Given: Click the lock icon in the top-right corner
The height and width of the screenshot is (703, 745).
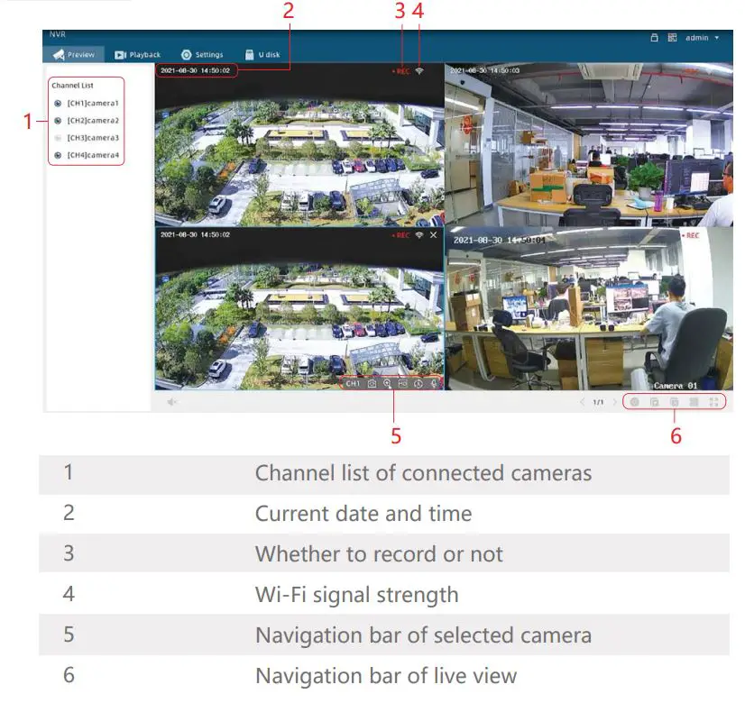Looking at the screenshot, I should (x=656, y=40).
